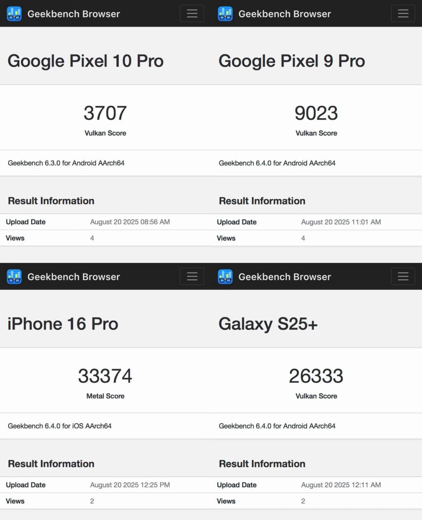Select the Result Information heading on iPhone page
422x520 pixels.
pyautogui.click(x=51, y=463)
